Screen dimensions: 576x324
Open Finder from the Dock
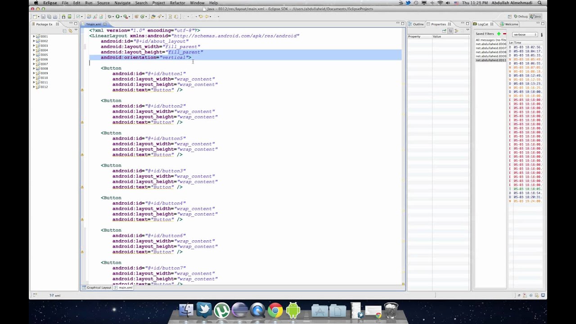(186, 310)
